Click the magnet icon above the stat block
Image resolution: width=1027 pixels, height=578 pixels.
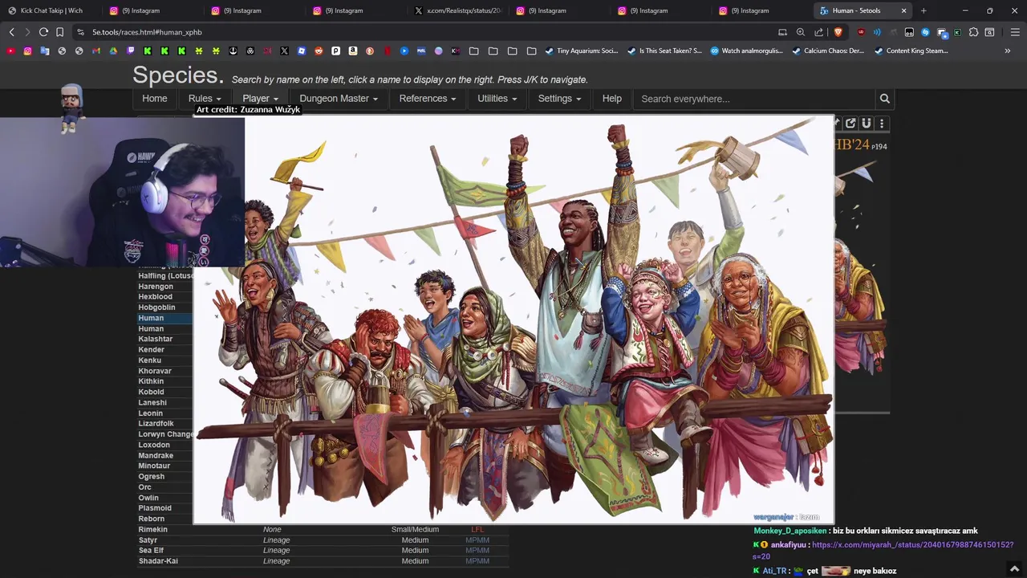click(x=867, y=123)
